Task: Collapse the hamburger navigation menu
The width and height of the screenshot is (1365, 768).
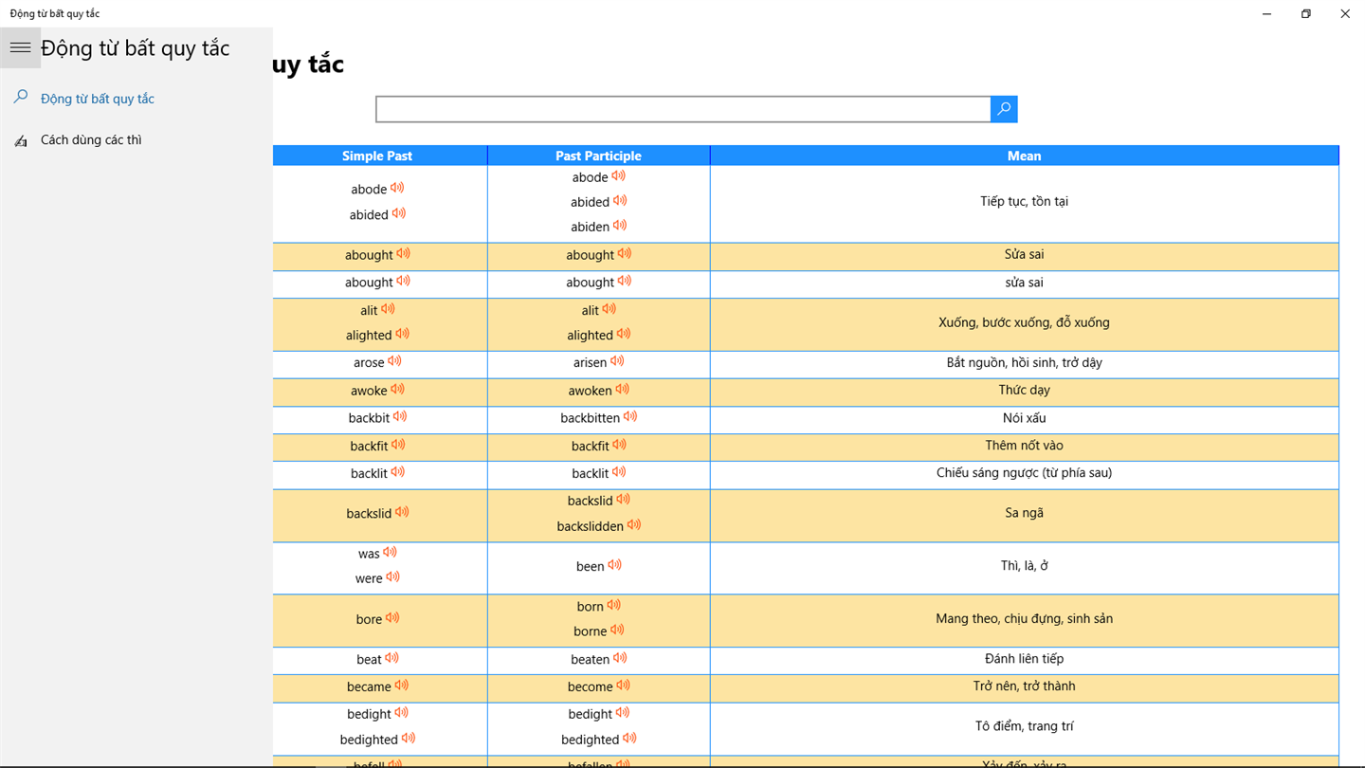Action: coord(20,47)
